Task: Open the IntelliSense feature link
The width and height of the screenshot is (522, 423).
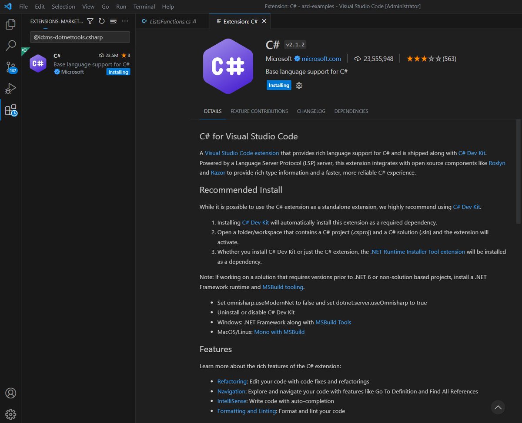Action: [x=232, y=401]
